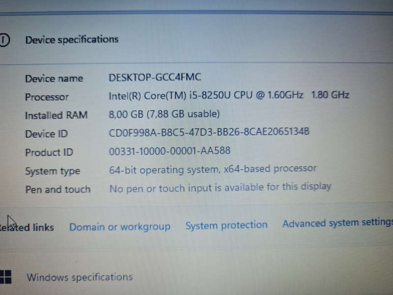Click the Product ID label
Screen dimensions: 393x295
(x=49, y=152)
